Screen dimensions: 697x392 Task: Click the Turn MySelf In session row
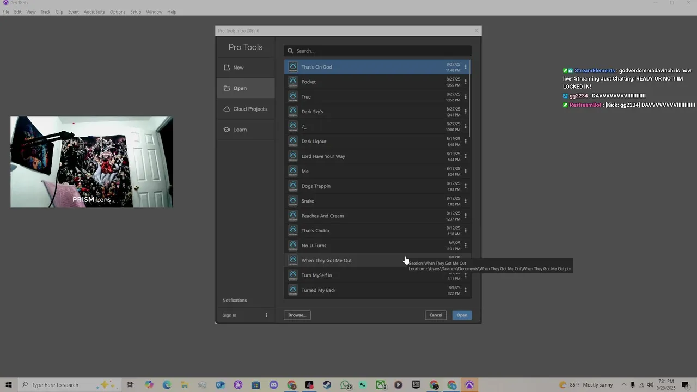click(377, 275)
